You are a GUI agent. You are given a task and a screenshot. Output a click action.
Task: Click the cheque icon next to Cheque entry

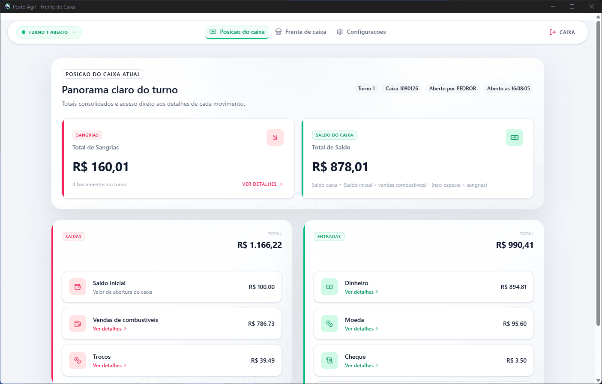point(329,360)
